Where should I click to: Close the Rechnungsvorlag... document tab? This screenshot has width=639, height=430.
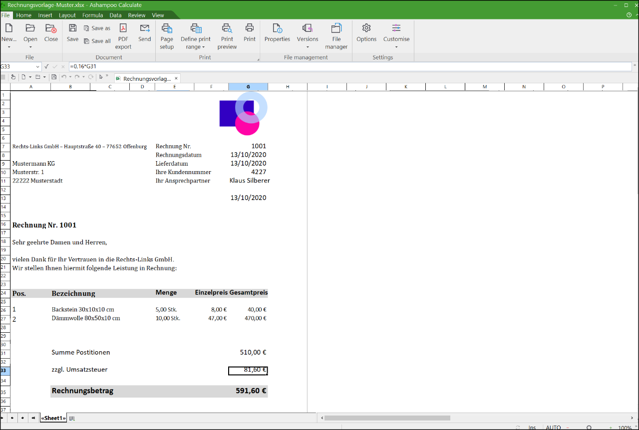[x=176, y=78]
